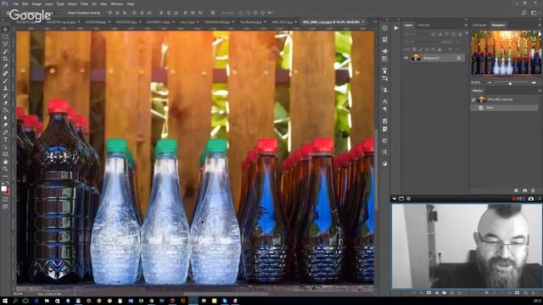Open Windows taskbar search
Screen dimensions: 543x305
[15, 301]
